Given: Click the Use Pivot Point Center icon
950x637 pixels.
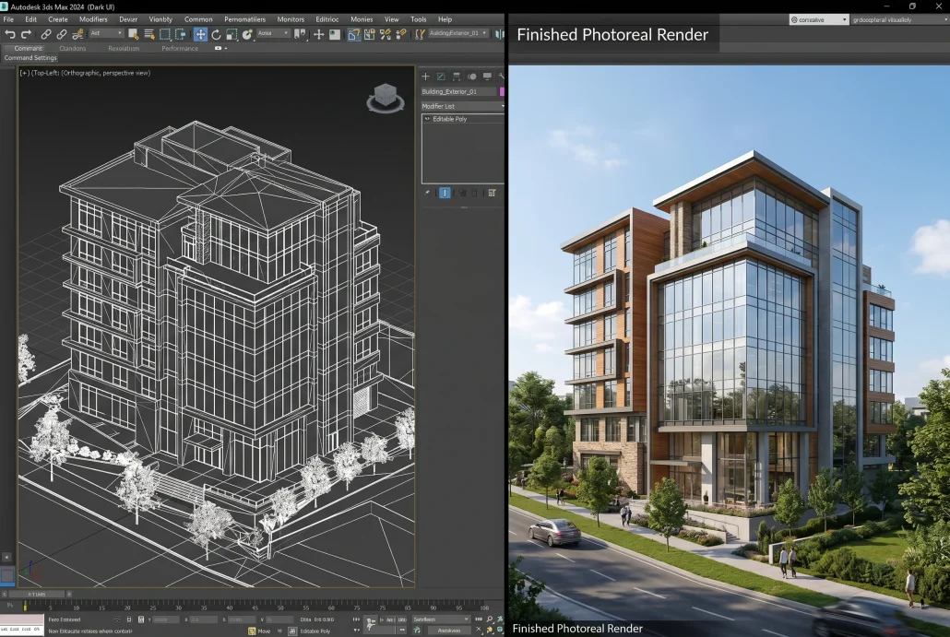Looking at the screenshot, I should [300, 34].
